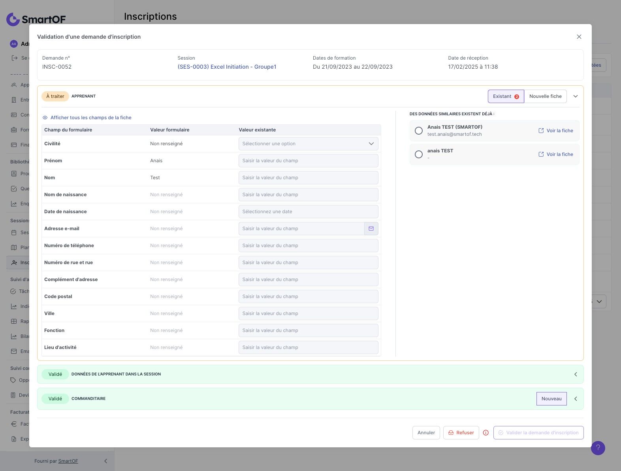Image resolution: width=621 pixels, height=471 pixels.
Task: Click the Complément d'adresse value field
Action: (308, 280)
